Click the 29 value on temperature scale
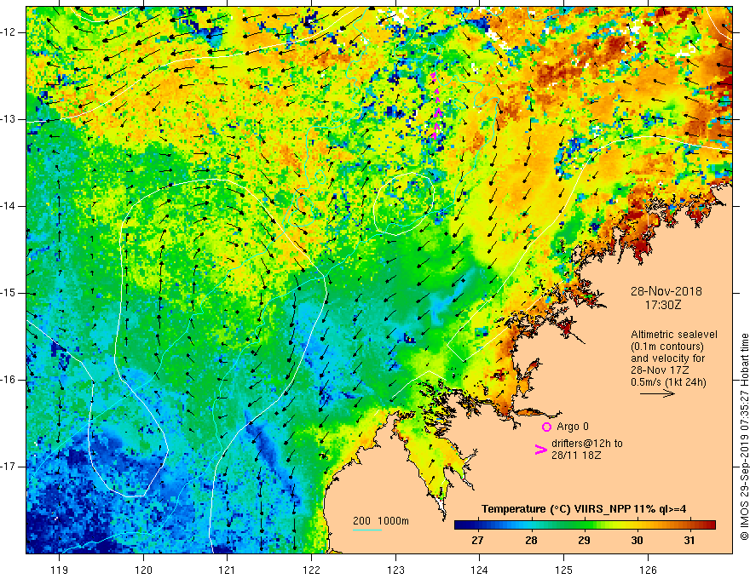This screenshot has height=579, width=750. point(584,541)
